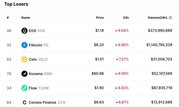
Task: Sort by Volume(24h) column header
Action: click(x=157, y=18)
